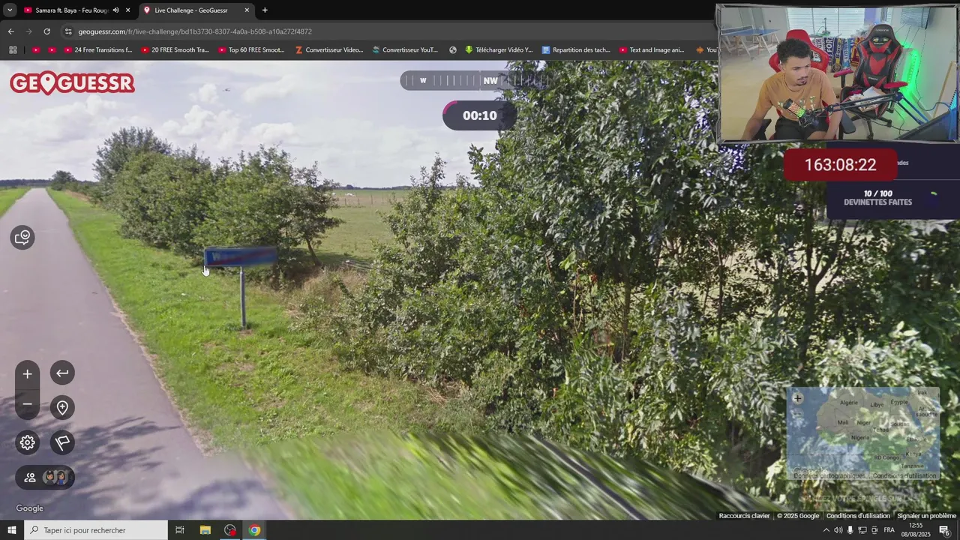The image size is (960, 540).
Task: Zoom out the Street View with minus button
Action: coord(27,404)
